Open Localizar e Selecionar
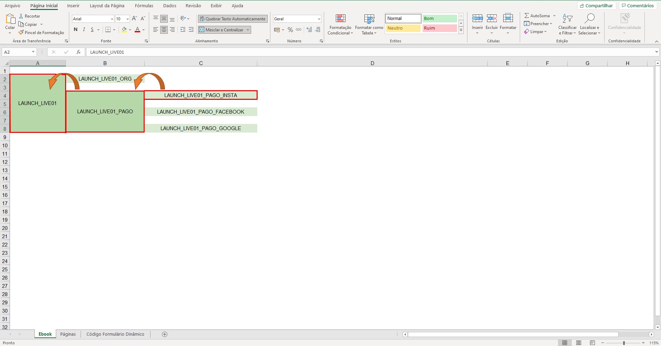Viewport: 661px width, 346px height. [589, 24]
